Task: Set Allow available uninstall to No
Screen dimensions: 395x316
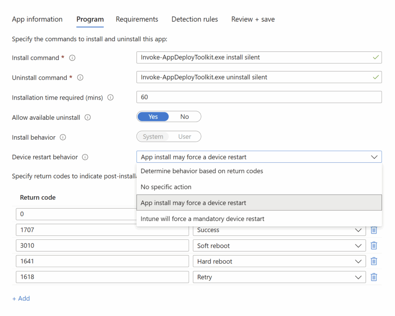Action: coord(184,116)
